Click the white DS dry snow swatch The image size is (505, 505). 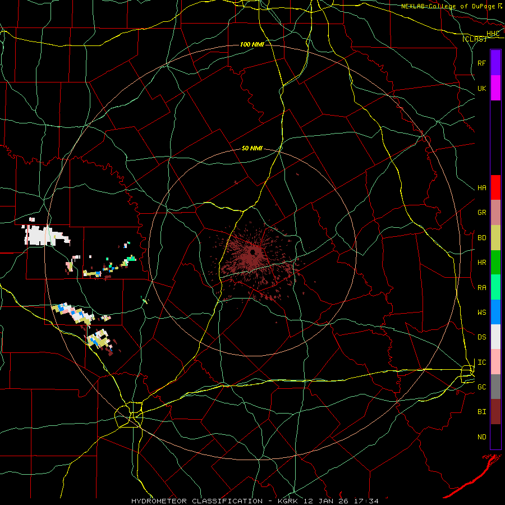(x=495, y=337)
